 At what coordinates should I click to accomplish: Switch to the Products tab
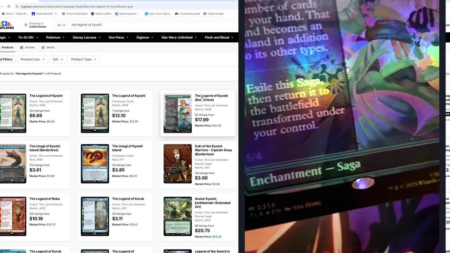7,47
